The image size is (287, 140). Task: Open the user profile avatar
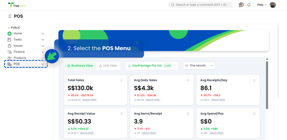[x=273, y=5]
